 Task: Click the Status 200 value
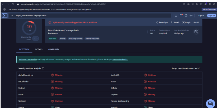151,33
